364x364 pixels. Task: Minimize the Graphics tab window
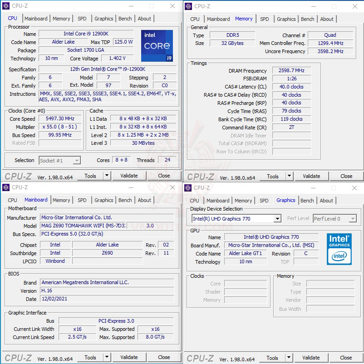pos(313,188)
